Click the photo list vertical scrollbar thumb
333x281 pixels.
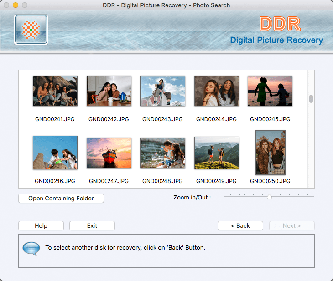[311, 99]
